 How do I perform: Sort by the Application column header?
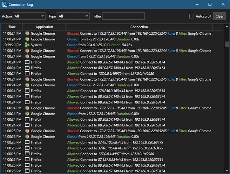44,27
